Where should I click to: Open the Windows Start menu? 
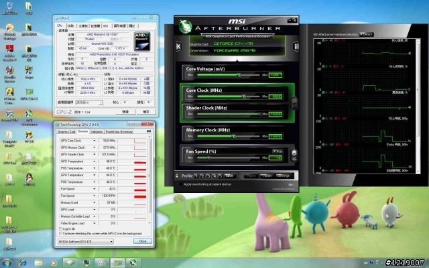coord(7,263)
